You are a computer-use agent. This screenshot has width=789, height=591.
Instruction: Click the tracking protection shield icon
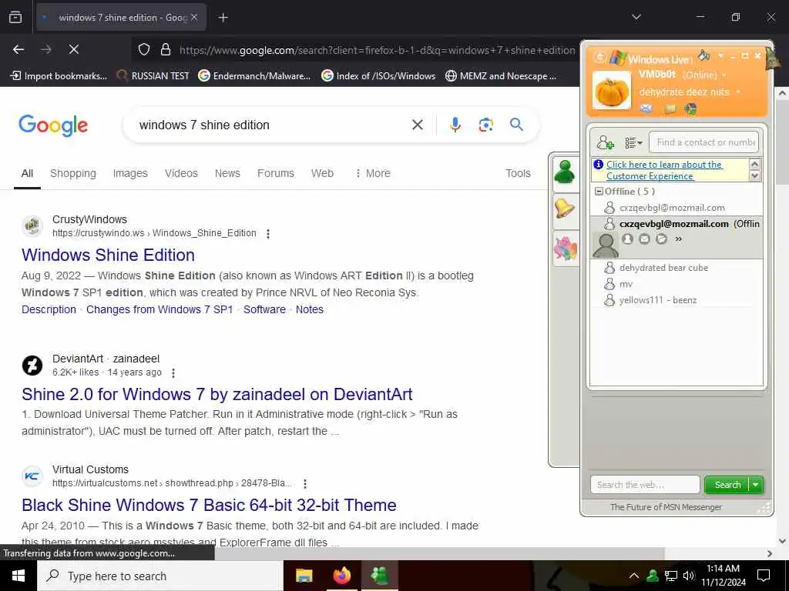click(x=144, y=50)
